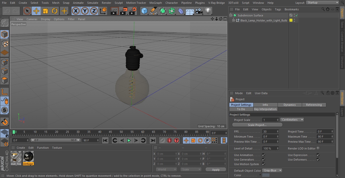Image resolution: width=345 pixels, height=178 pixels.
Task: Open the Key Interpolation tab
Action: click(265, 109)
